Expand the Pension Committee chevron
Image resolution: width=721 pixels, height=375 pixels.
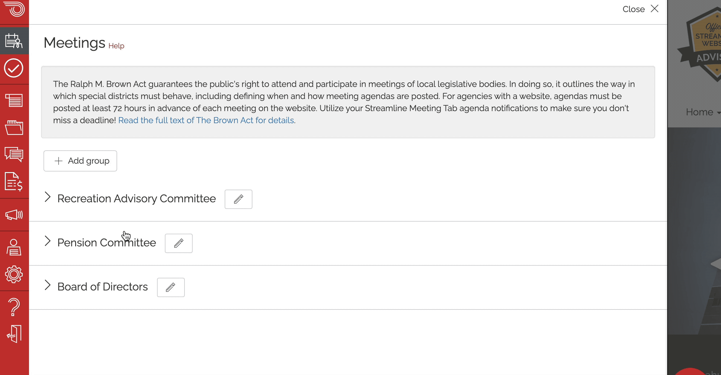coord(47,241)
